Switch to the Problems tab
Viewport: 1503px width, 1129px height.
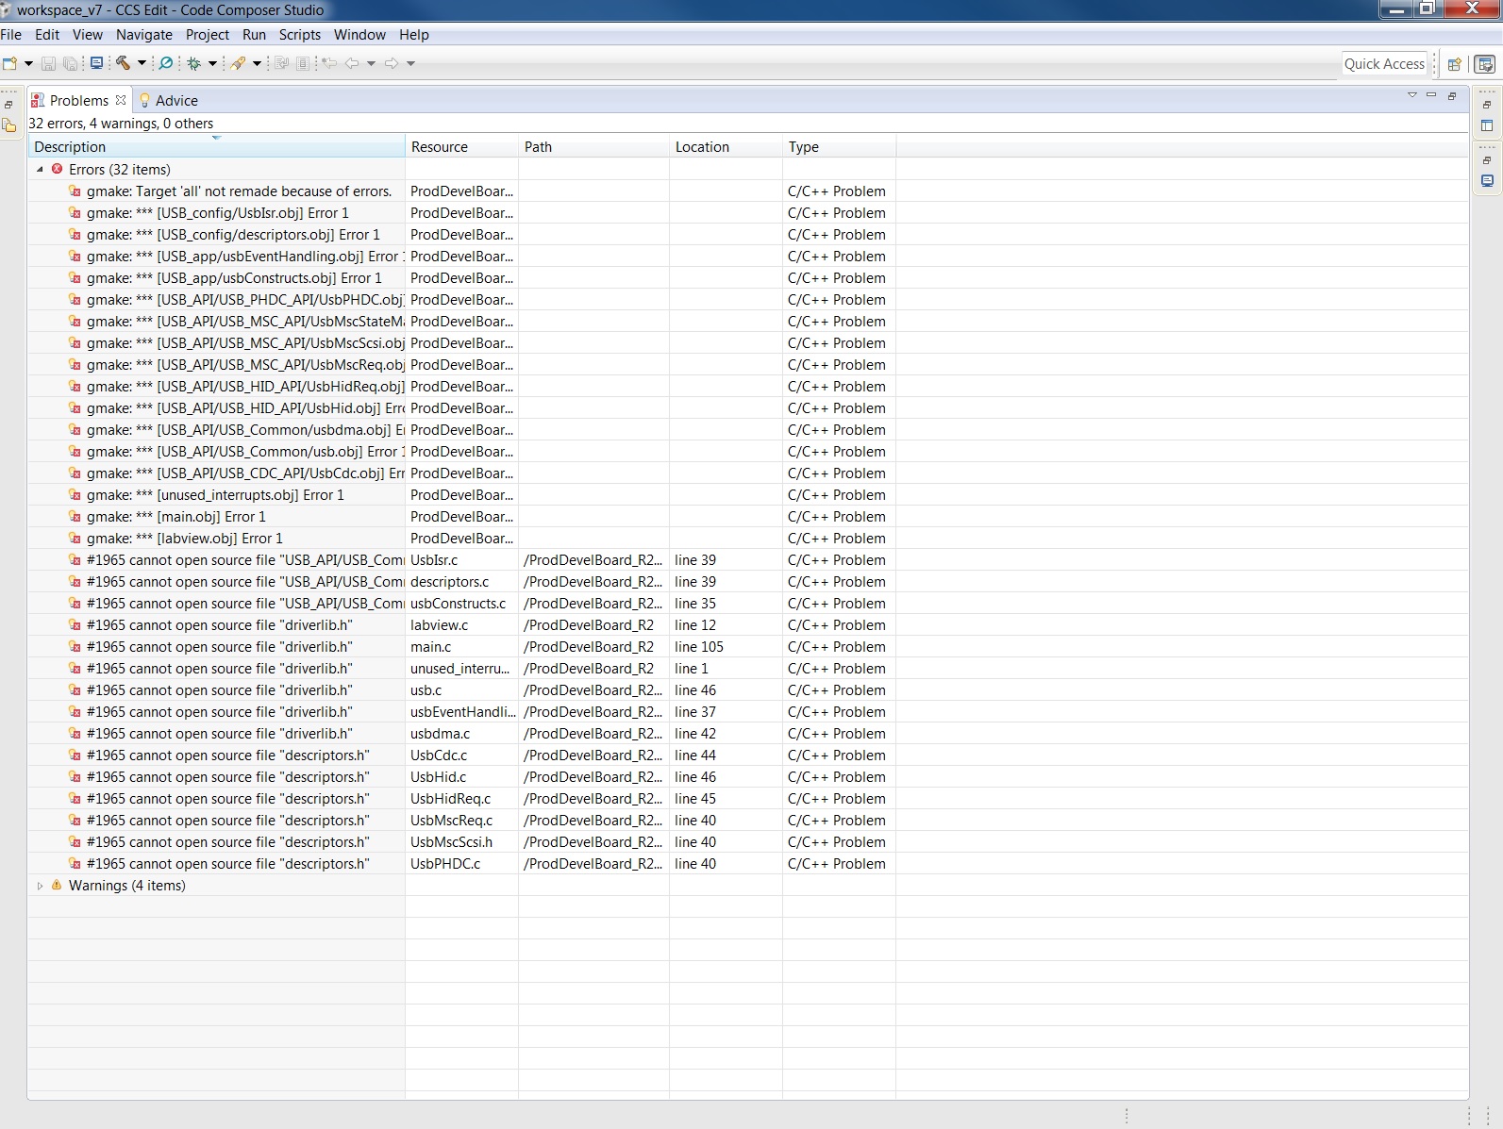tap(78, 100)
